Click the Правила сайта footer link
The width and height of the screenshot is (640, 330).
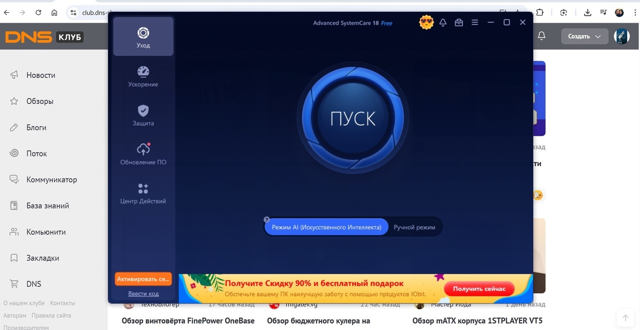[51, 315]
